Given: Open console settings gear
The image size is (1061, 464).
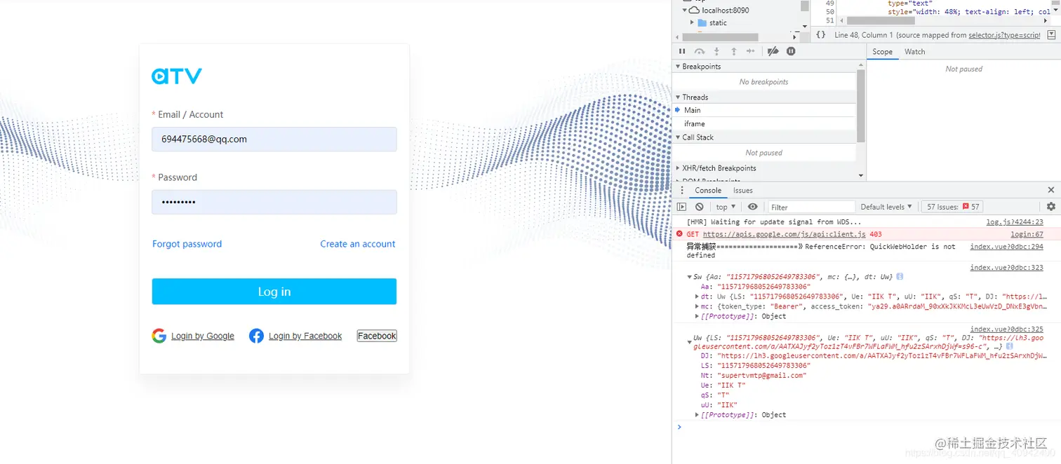Looking at the screenshot, I should coord(1051,207).
